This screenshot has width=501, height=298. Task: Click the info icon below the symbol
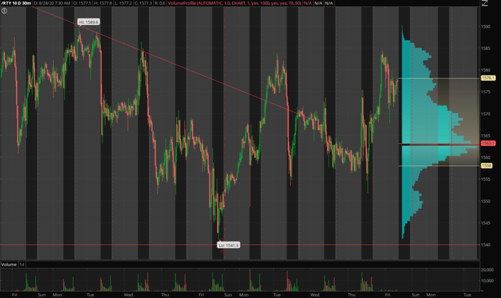4,11
